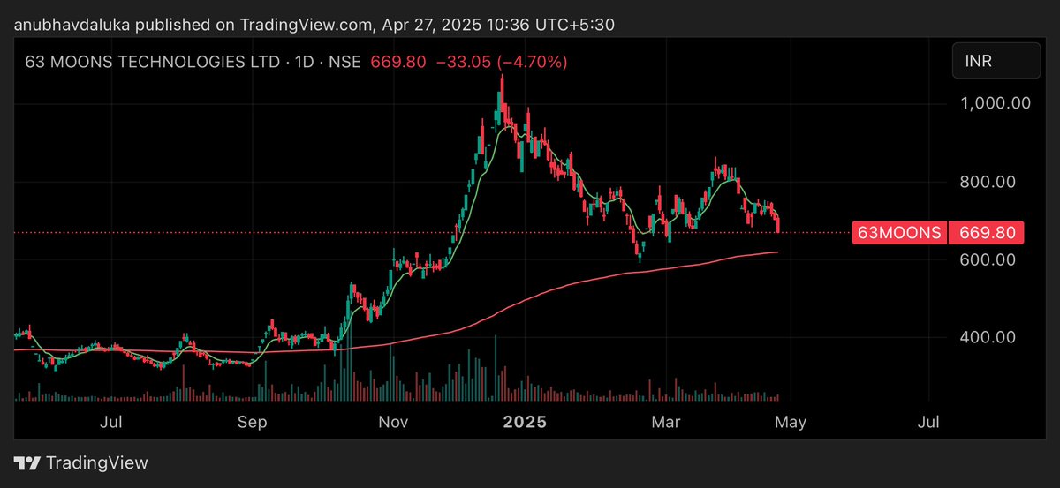Open the INR currency selector
Viewport: 1060px width, 488px height.
(996, 63)
